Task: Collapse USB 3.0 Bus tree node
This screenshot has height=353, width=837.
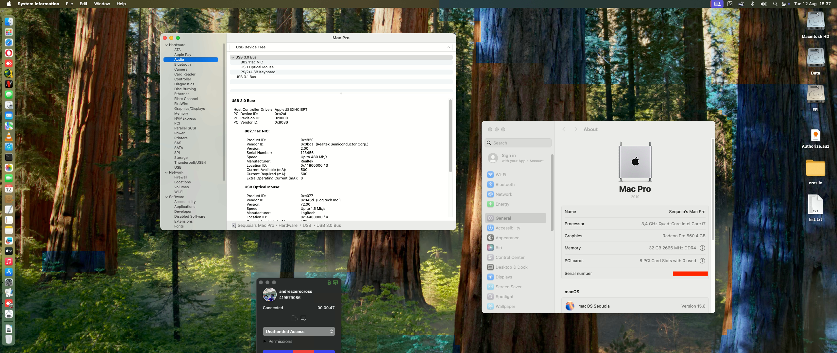Action: 232,58
